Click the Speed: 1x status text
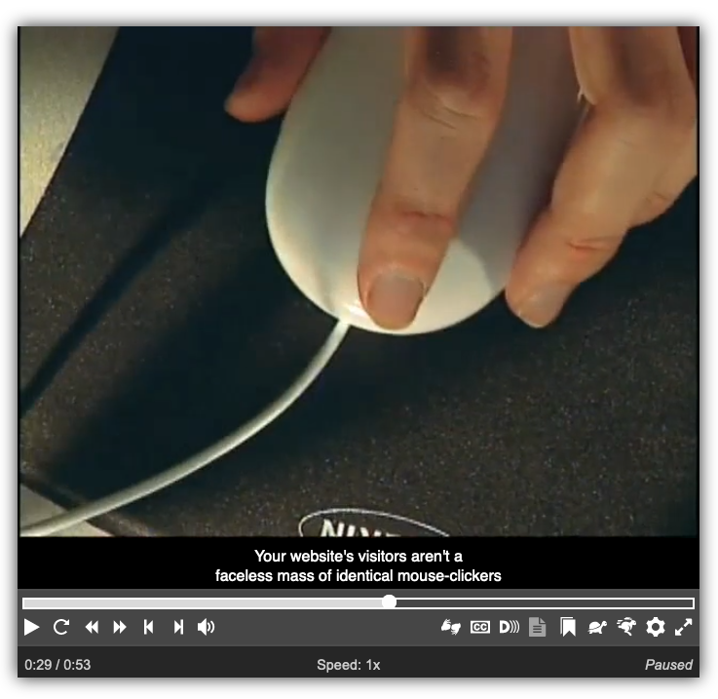This screenshot has height=699, width=718. pos(349,665)
